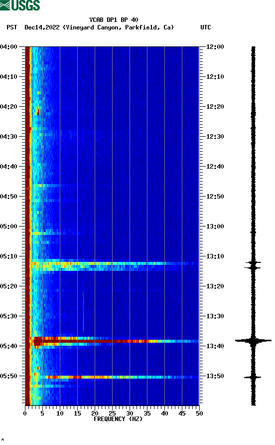
Task: Click date text 'Dec14,2022 (Vineyard Canyon, Parkfield, Ca)'
Action: [99, 27]
